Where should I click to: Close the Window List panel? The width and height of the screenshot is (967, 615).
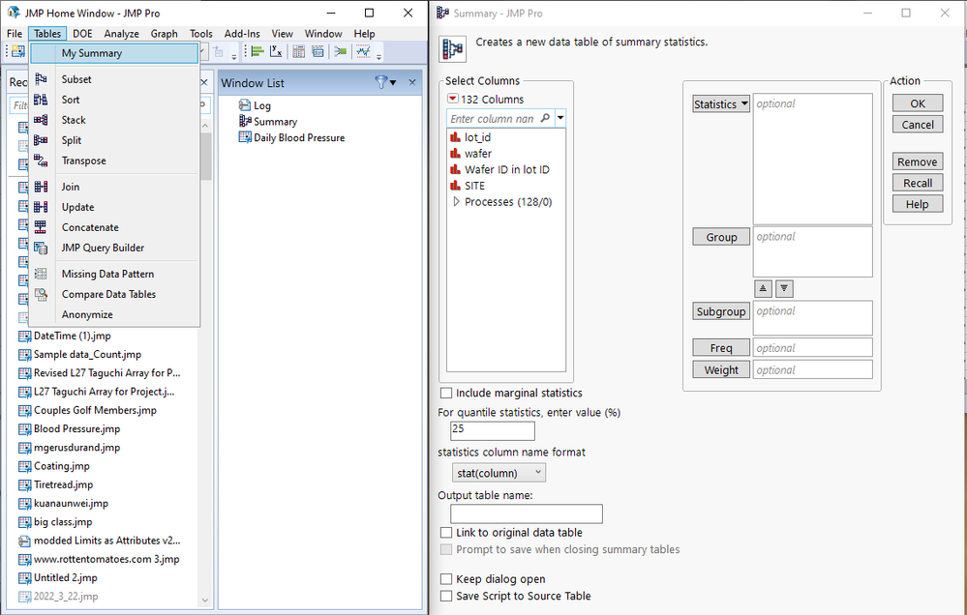412,82
